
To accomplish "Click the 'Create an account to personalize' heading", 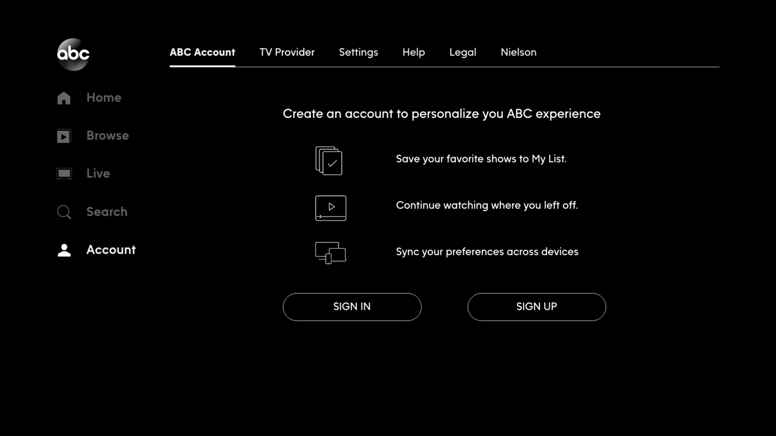I will (x=442, y=114).
